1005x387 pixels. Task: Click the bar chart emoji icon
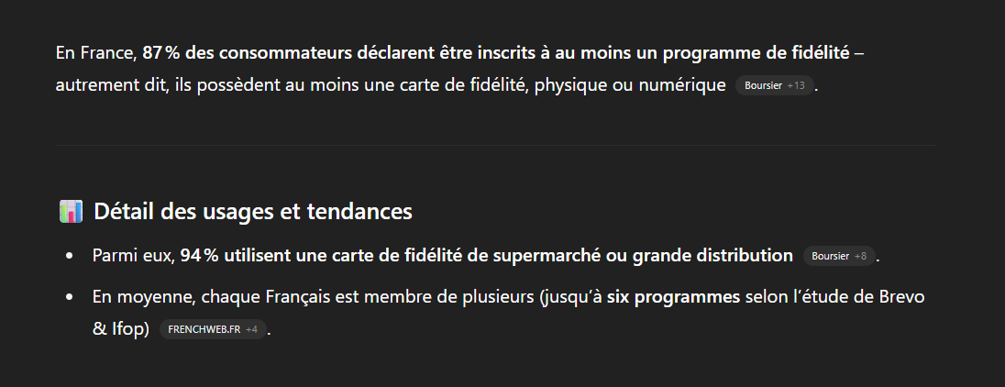click(71, 212)
